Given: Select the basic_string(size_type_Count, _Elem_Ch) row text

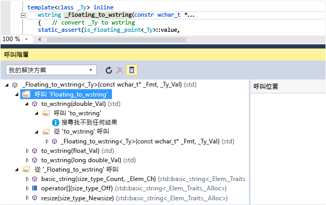Looking at the screenshot, I should [143, 179].
